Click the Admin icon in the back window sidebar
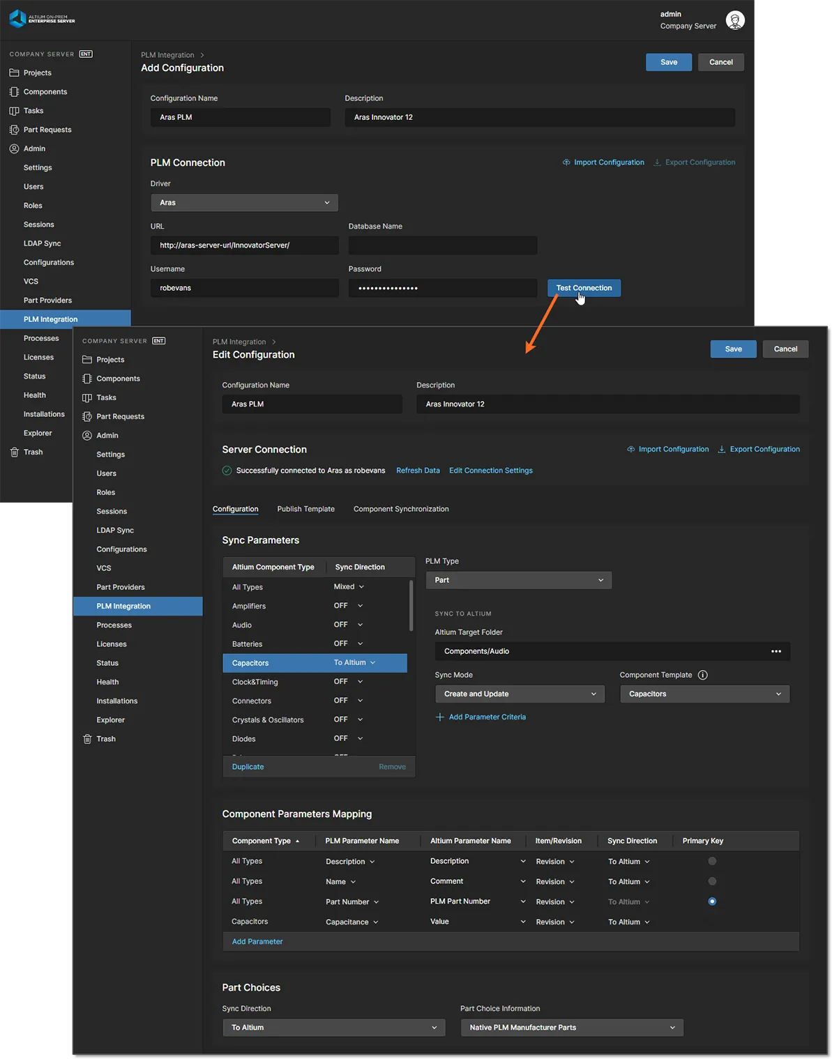832x1059 pixels. point(14,148)
